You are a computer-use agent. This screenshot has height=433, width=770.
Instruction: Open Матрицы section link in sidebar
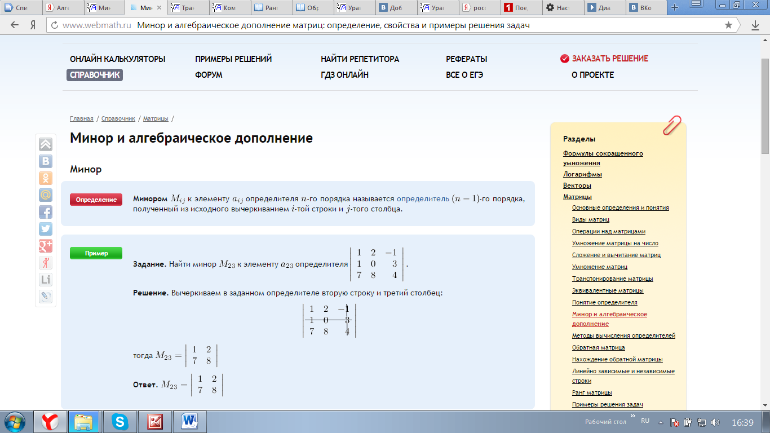[x=577, y=197]
